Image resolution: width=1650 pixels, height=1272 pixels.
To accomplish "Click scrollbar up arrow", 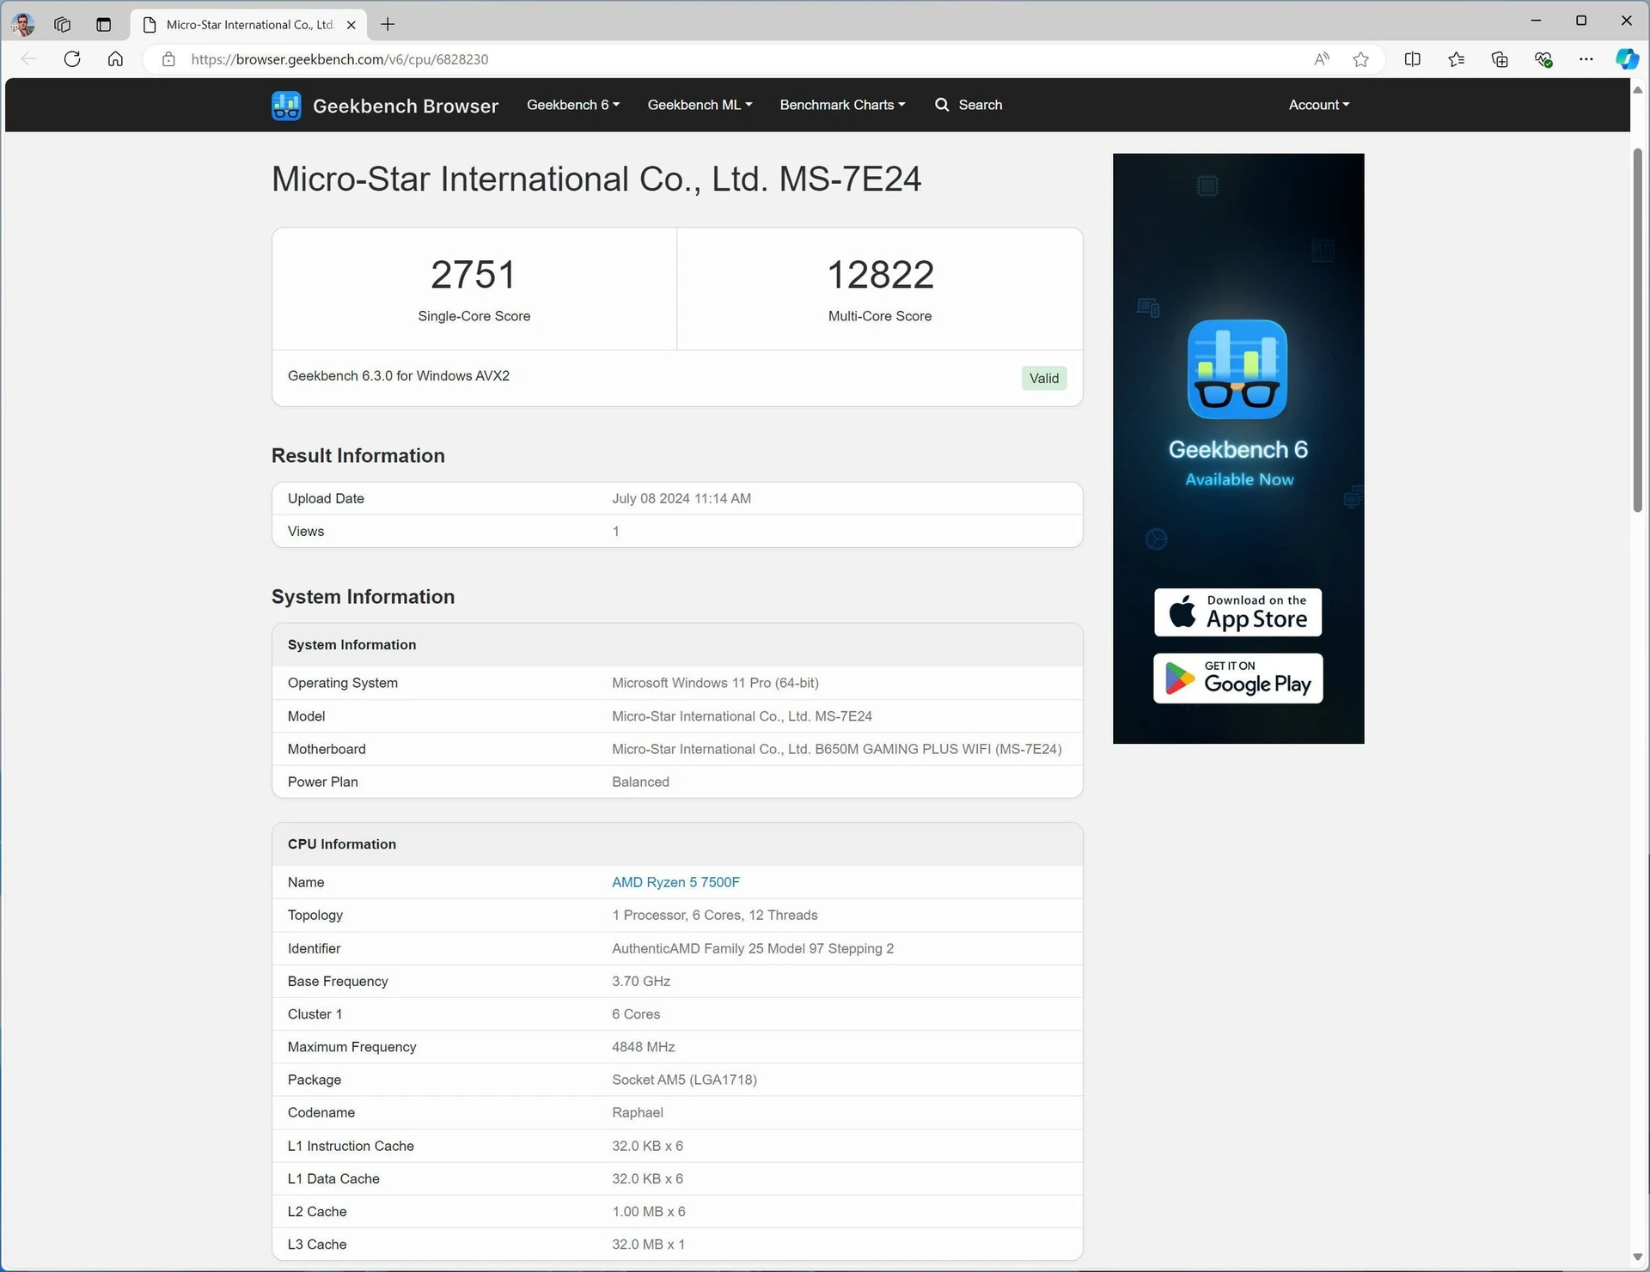I will [x=1638, y=89].
